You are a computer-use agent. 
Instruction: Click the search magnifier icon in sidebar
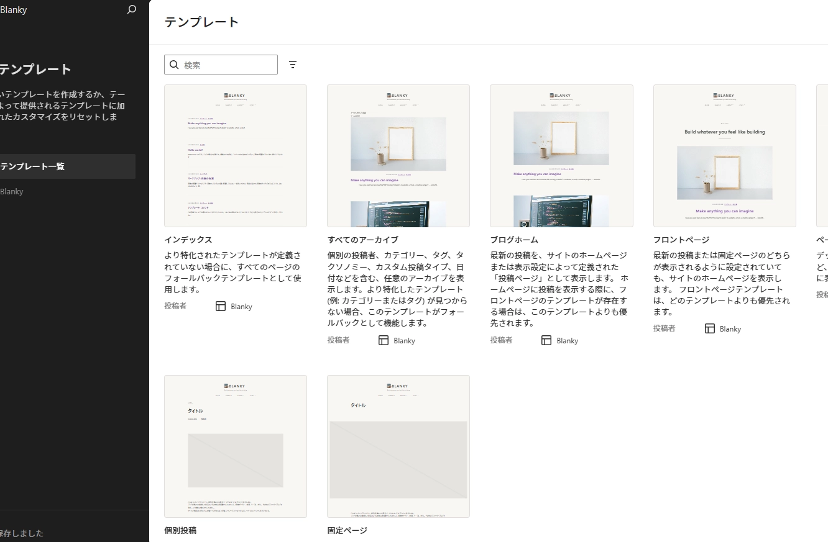tap(131, 10)
